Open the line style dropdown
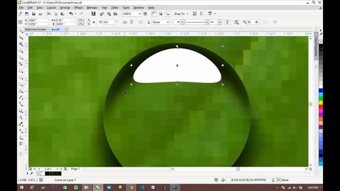This screenshot has height=191, width=340. tap(207, 22)
